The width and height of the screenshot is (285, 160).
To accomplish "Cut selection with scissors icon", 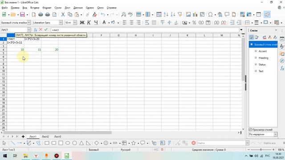I will click(63, 15).
